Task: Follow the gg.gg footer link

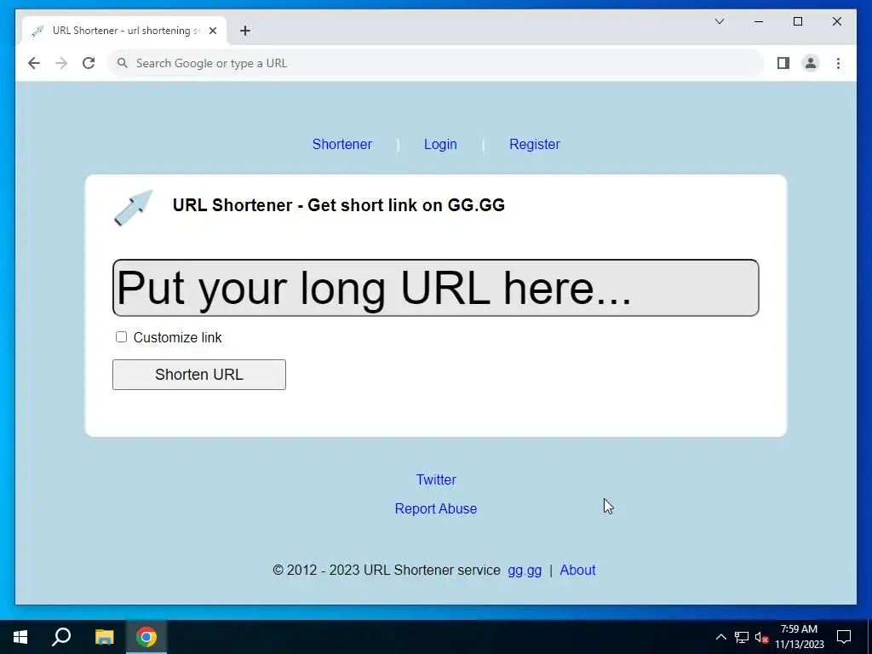Action: coord(525,571)
